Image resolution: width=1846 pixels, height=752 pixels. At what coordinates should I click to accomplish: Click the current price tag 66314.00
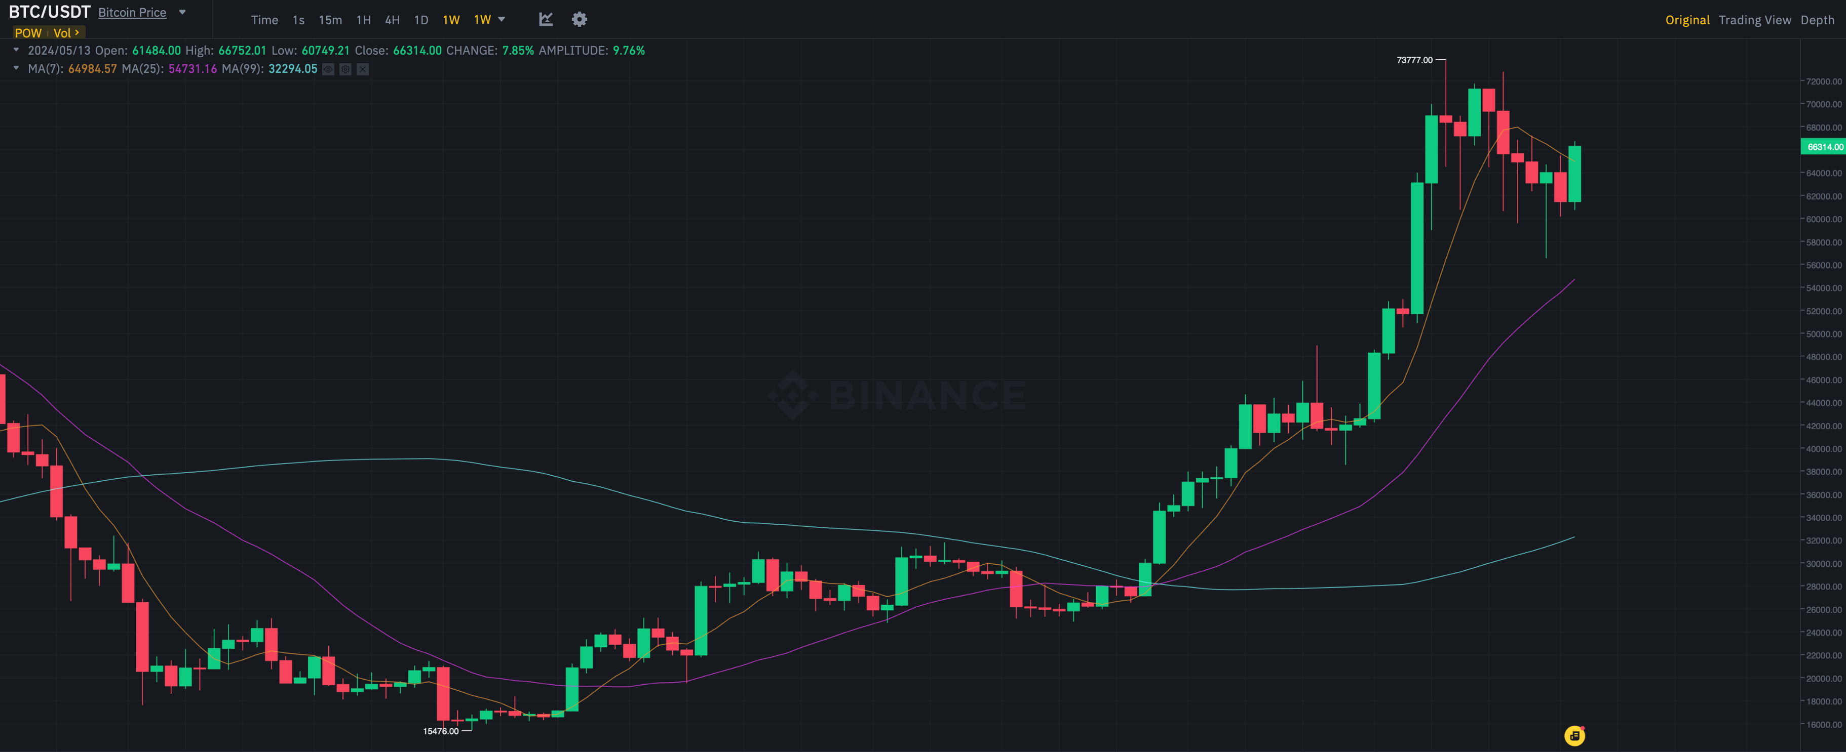tap(1824, 147)
